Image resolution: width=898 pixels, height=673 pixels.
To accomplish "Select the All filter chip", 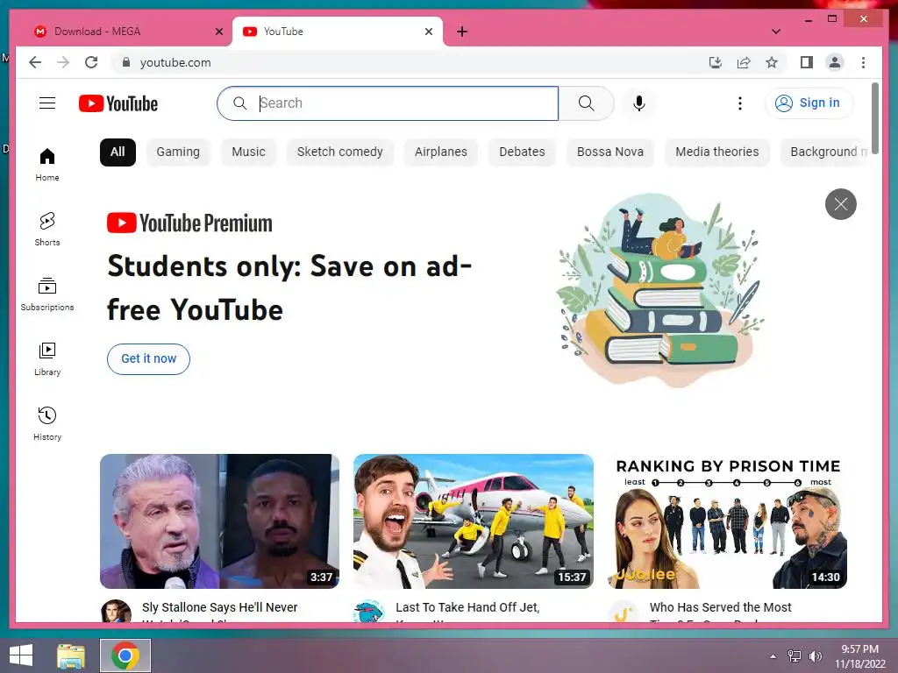I will tap(118, 152).
